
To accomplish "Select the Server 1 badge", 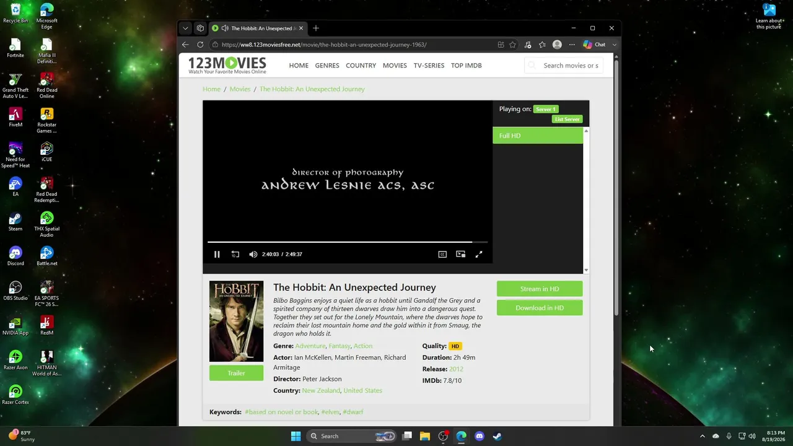I will click(546, 109).
